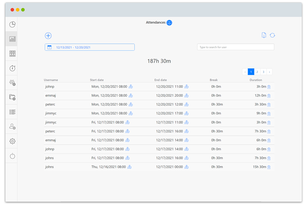Click the help icon beside Attendances title
Image resolution: width=308 pixels, height=205 pixels.
point(169,23)
